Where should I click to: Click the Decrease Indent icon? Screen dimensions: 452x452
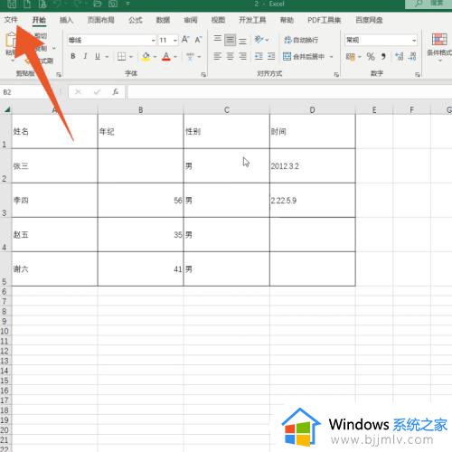[259, 56]
